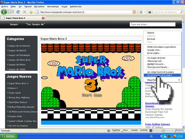Choose Enviar página... in context menu

[162, 53]
